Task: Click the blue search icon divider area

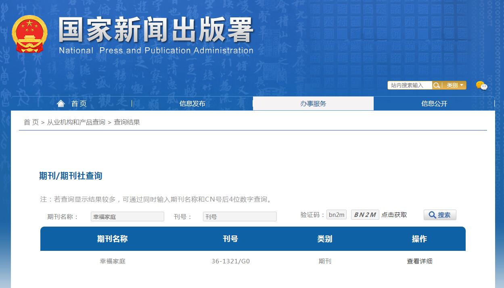Action: coord(442,85)
